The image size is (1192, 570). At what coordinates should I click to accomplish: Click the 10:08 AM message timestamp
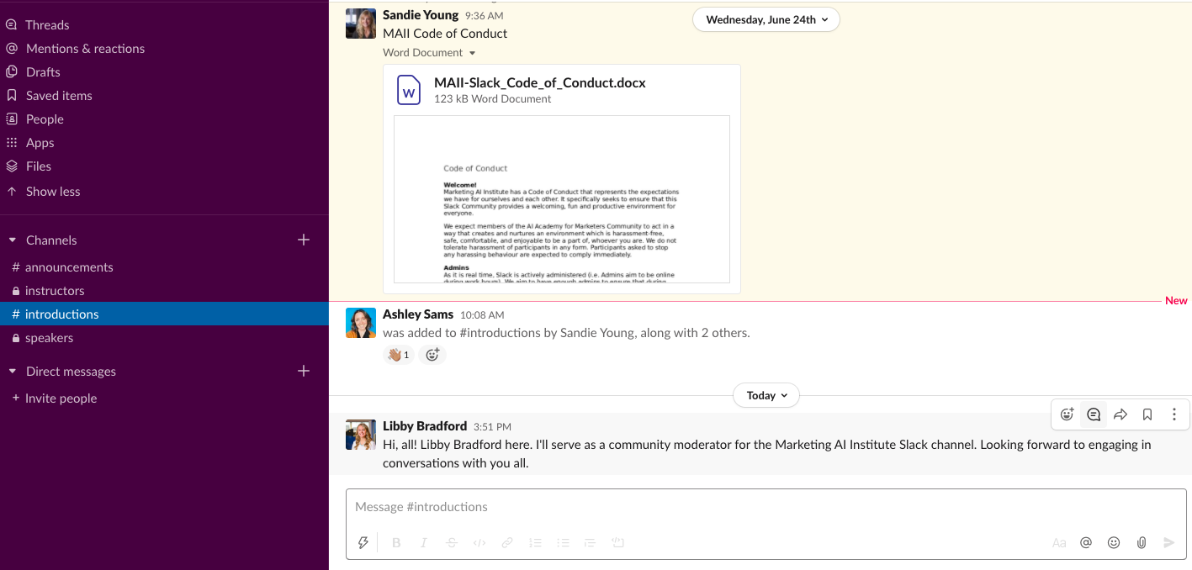(x=482, y=315)
